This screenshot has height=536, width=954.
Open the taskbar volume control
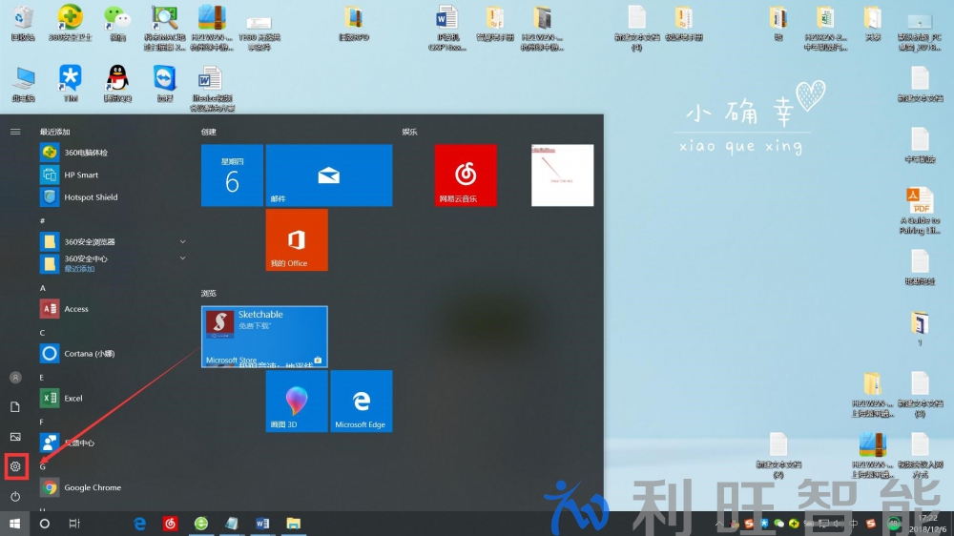[x=837, y=524]
